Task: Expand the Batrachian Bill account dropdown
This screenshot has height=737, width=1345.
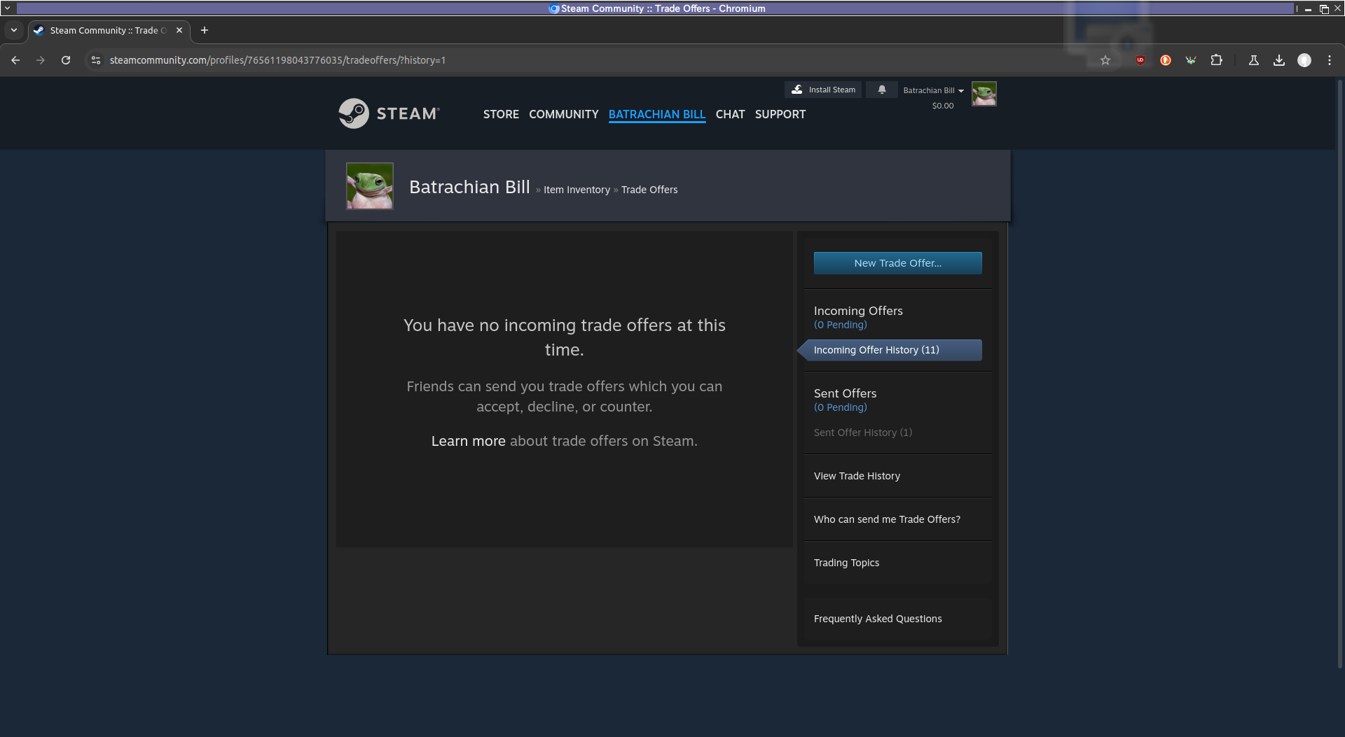Action: (x=934, y=90)
